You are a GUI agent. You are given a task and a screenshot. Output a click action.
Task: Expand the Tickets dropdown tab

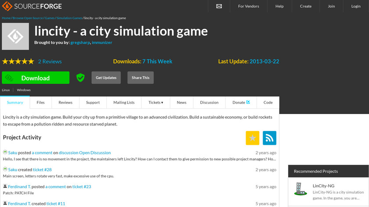(156, 103)
